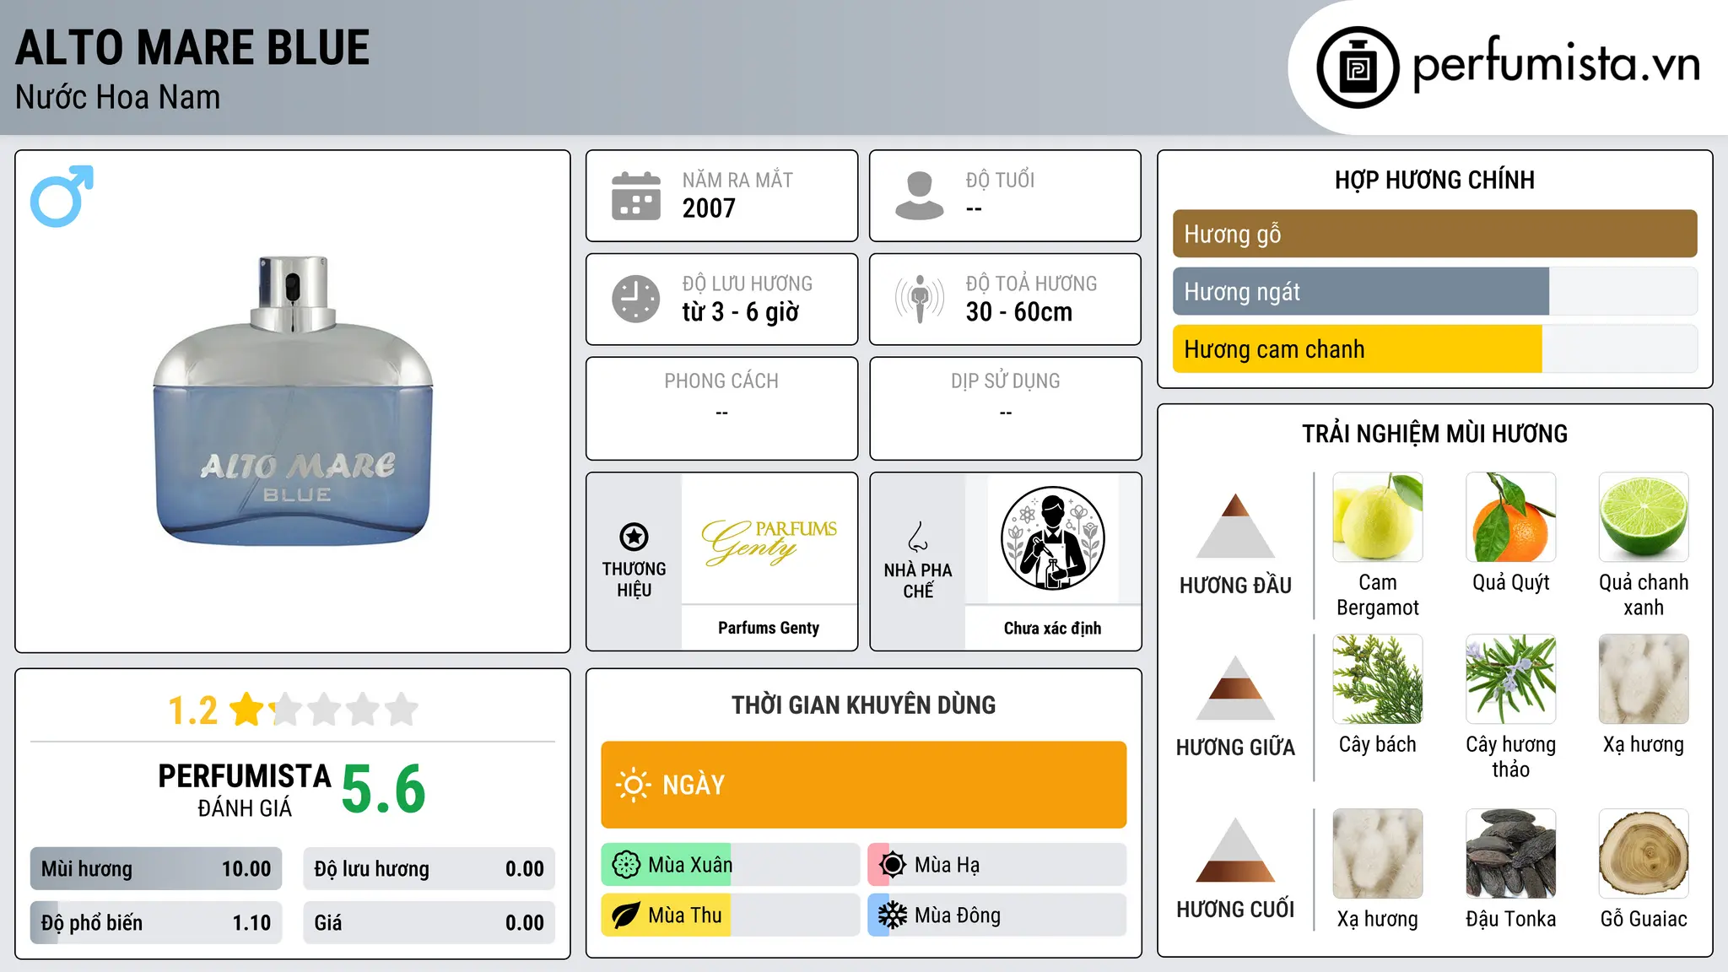
Task: Click the PERFUMISTA ĐÁNH GIÁ label
Action: 245,791
